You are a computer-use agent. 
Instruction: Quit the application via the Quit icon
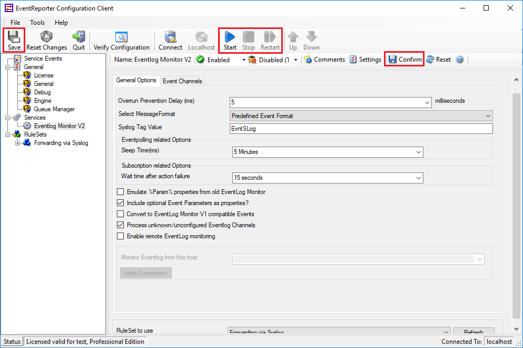tap(78, 41)
